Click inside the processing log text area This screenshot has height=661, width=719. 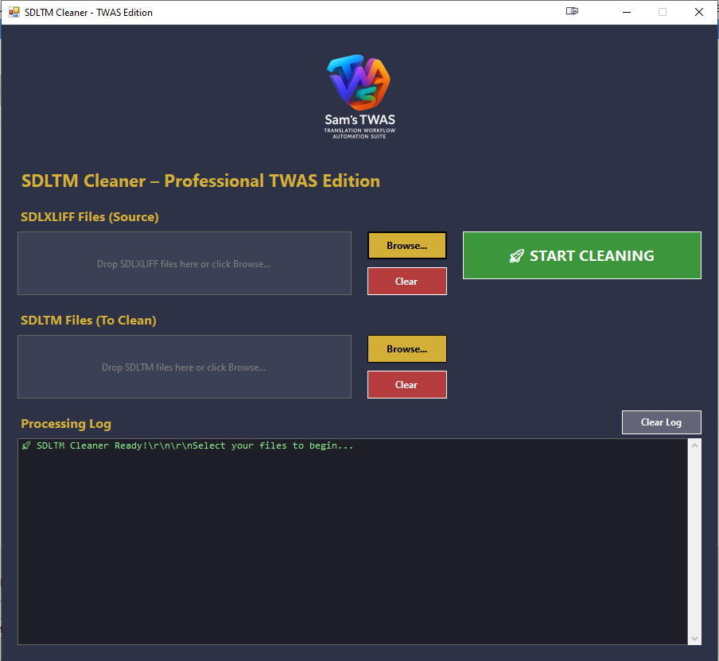(x=352, y=542)
